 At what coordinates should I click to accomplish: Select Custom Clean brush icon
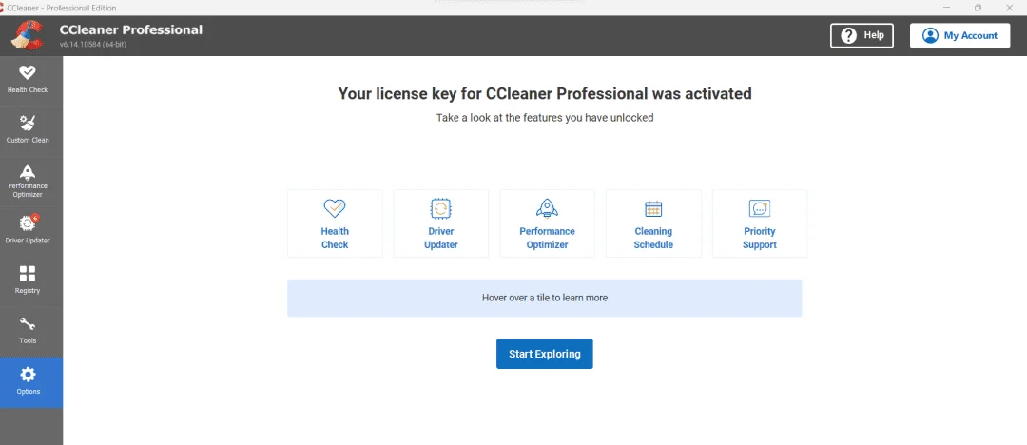point(28,124)
